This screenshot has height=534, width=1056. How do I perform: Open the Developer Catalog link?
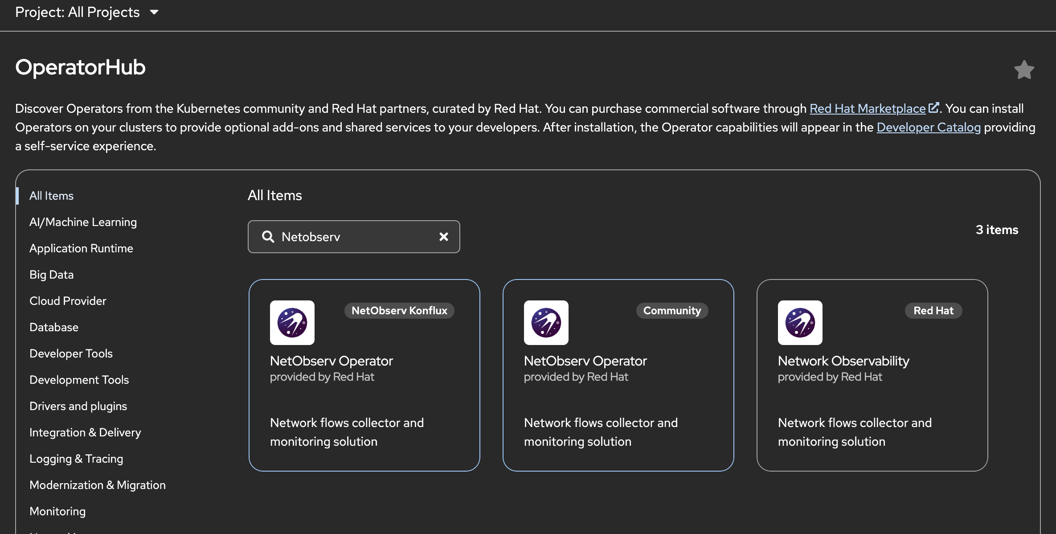click(929, 127)
